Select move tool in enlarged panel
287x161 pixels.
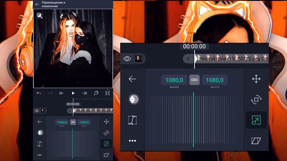pyautogui.click(x=256, y=79)
